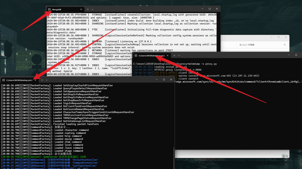Select the mitmdump proxy terminal tab
Image resolution: width=302 pixels, height=169 pixels.
pyautogui.click(x=150, y=55)
